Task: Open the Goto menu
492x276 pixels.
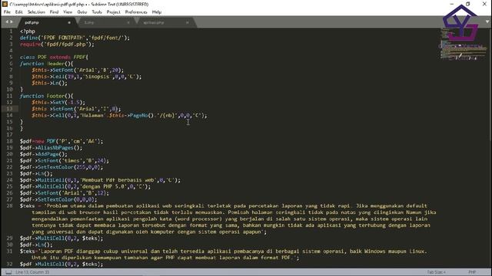Action: point(82,12)
